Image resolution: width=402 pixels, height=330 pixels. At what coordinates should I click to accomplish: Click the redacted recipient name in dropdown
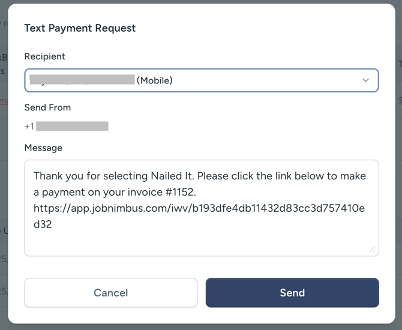(82, 80)
